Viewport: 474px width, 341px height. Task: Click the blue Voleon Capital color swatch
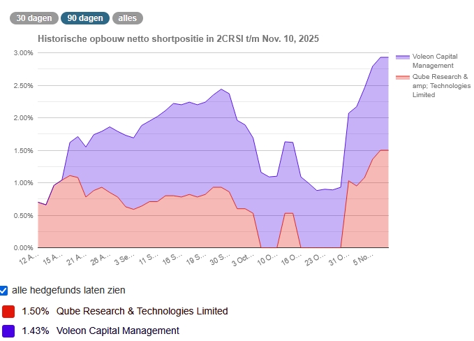click(x=8, y=331)
